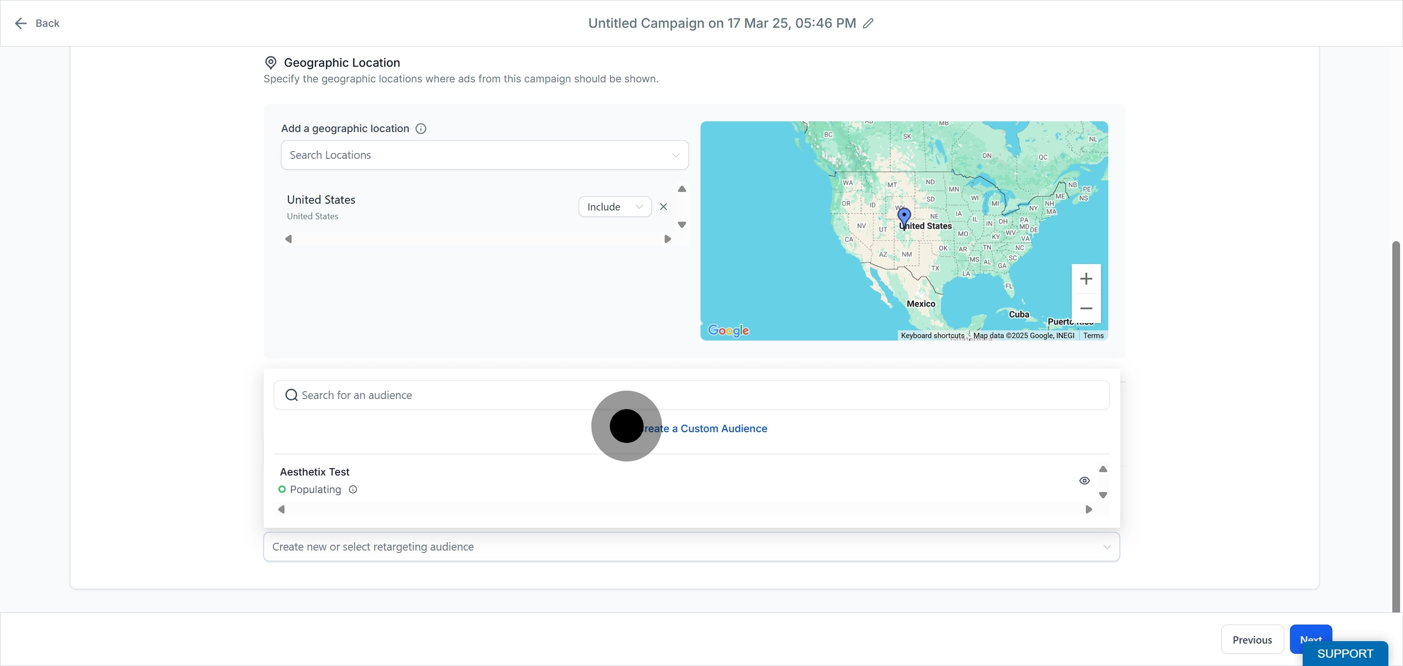Click the map zoom out minus button

(1085, 308)
